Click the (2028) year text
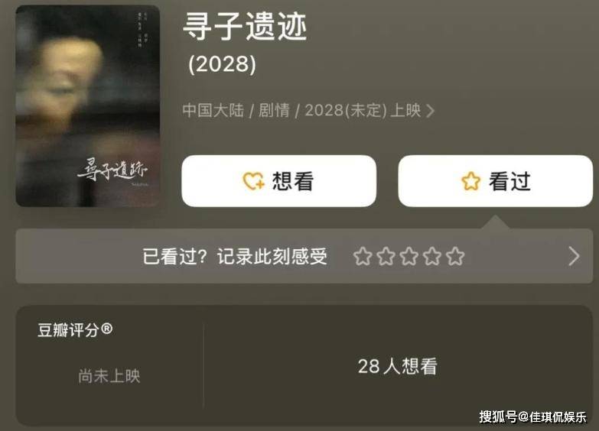Image resolution: width=599 pixels, height=431 pixels. tap(223, 63)
